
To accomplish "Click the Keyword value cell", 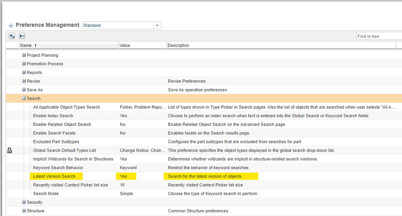I will 128,168.
